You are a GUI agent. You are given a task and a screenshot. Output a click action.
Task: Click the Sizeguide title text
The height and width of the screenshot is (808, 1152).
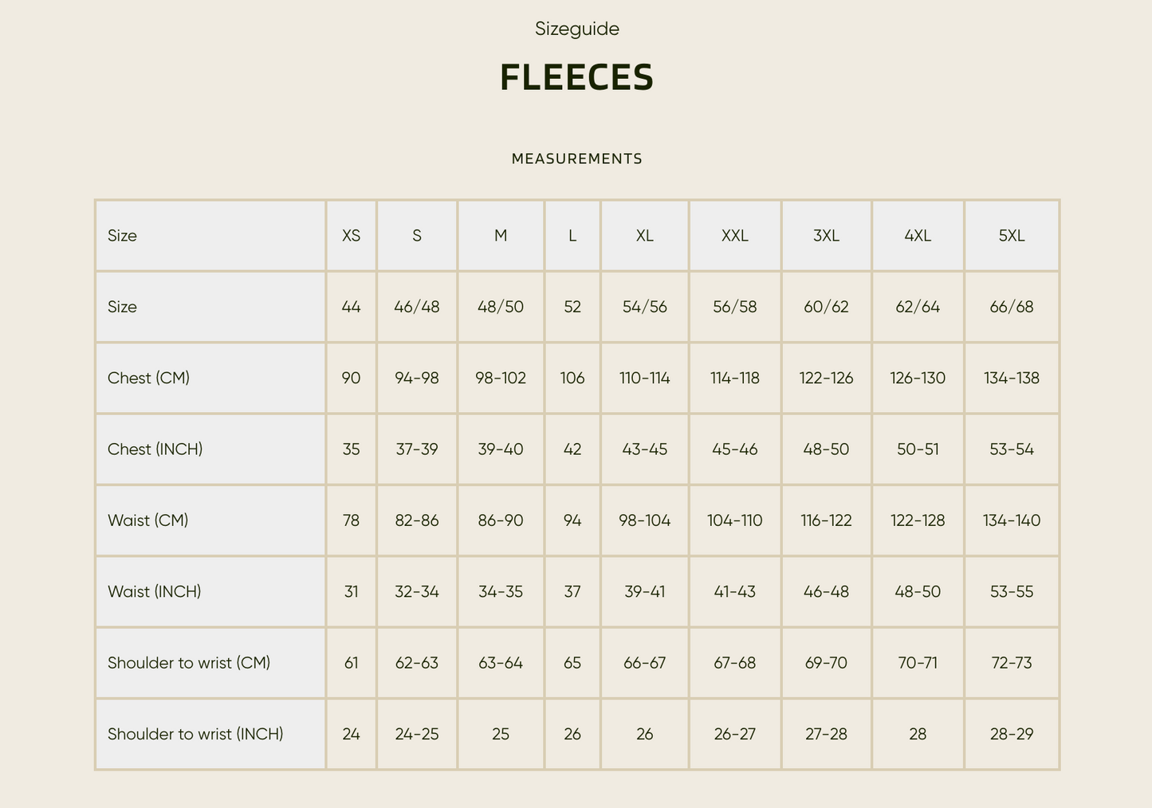pos(576,29)
